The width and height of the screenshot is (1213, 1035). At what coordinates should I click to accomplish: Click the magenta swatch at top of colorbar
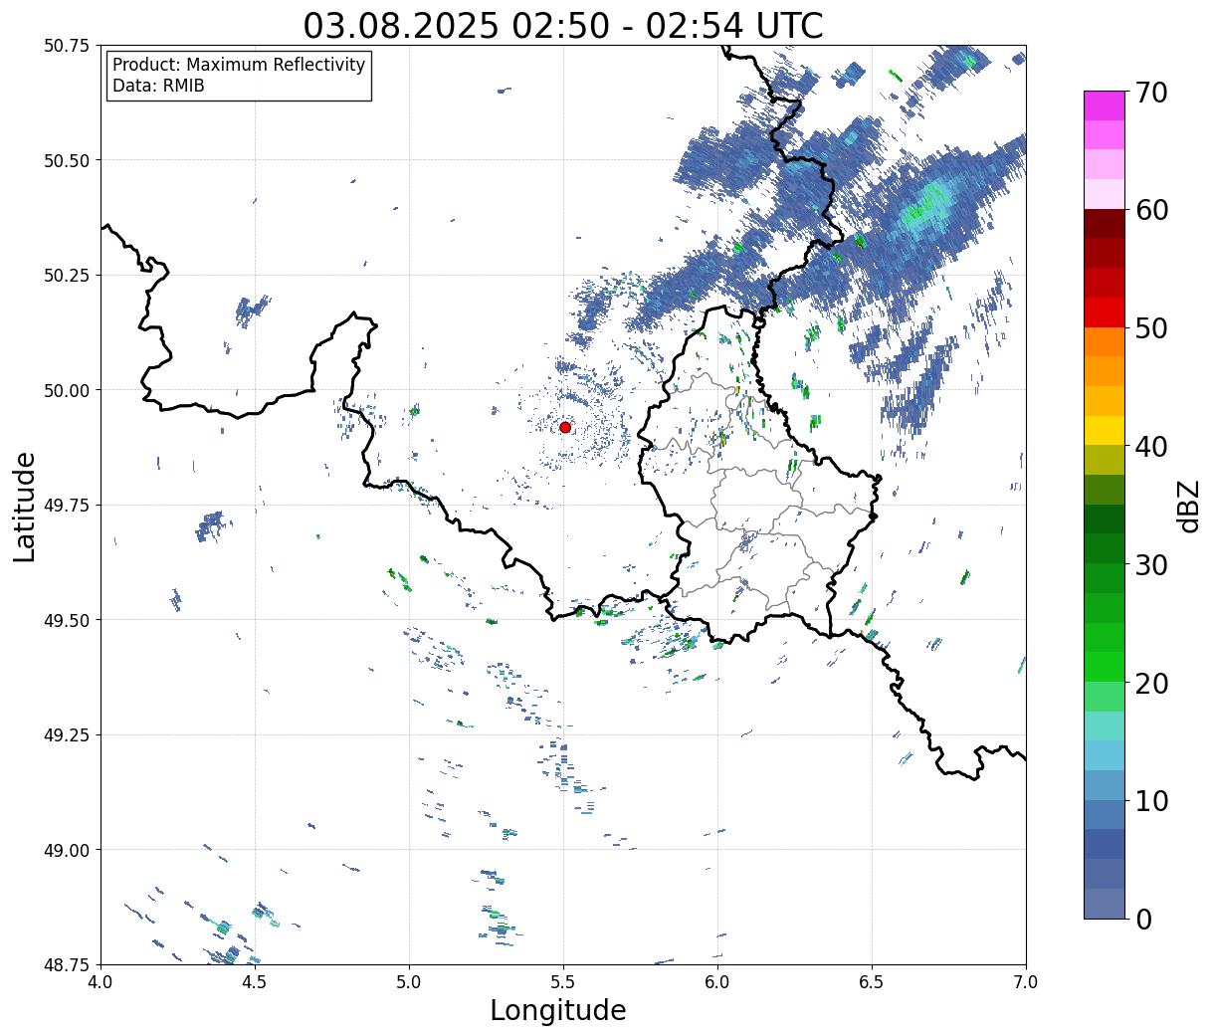pyautogui.click(x=1105, y=105)
